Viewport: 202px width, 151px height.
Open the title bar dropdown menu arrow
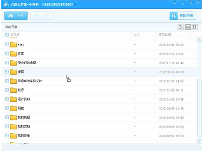pyautogui.click(x=174, y=3)
